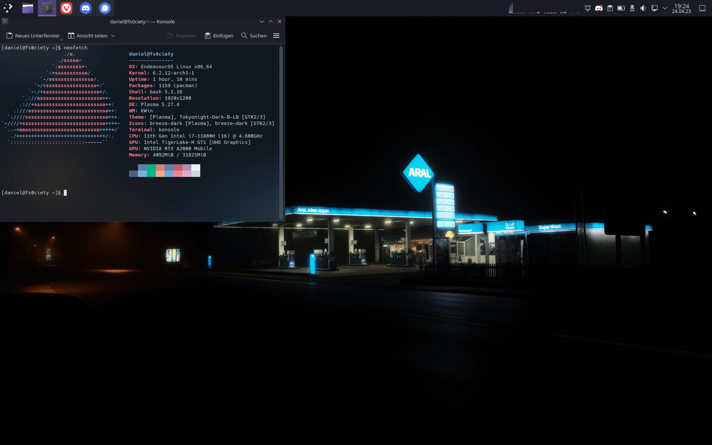Activate the Konsole task in the panel

[47, 8]
